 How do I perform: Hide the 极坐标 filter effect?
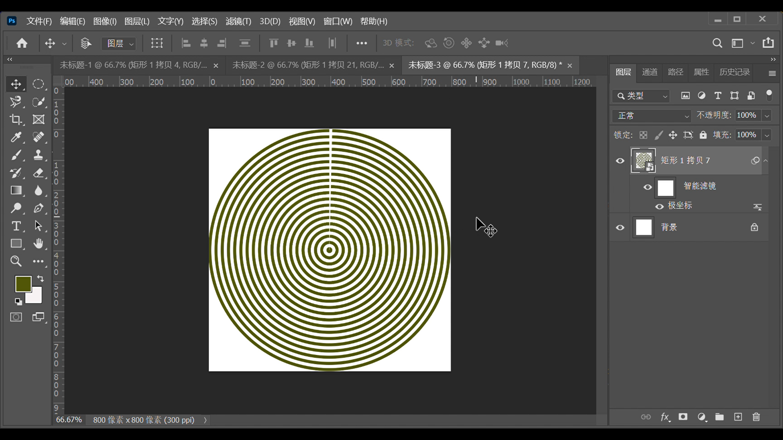point(659,207)
